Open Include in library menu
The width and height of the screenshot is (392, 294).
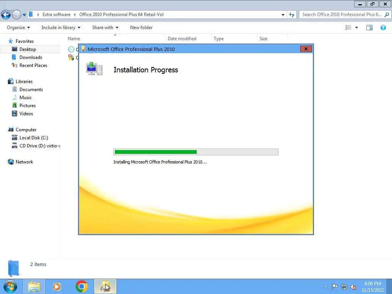61,28
